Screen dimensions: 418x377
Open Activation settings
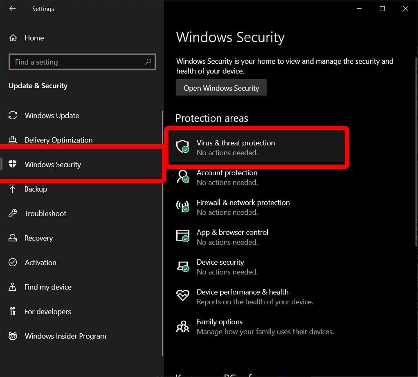tap(40, 263)
